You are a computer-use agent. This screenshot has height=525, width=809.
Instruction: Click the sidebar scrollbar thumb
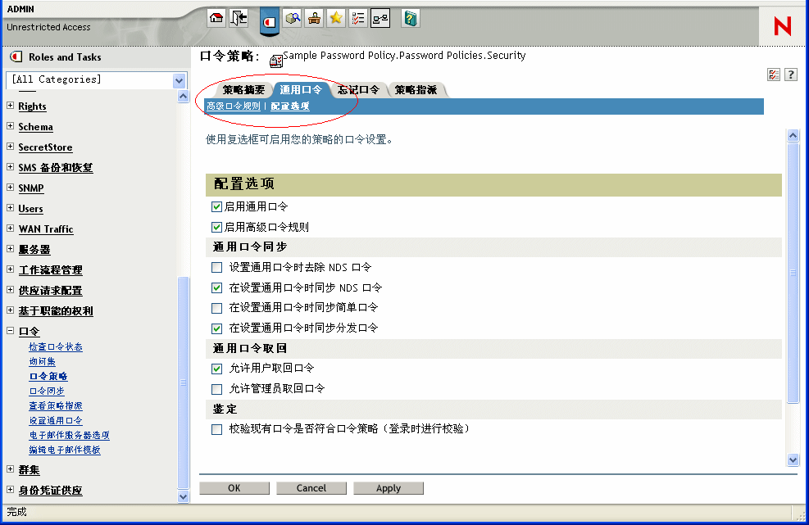point(183,382)
